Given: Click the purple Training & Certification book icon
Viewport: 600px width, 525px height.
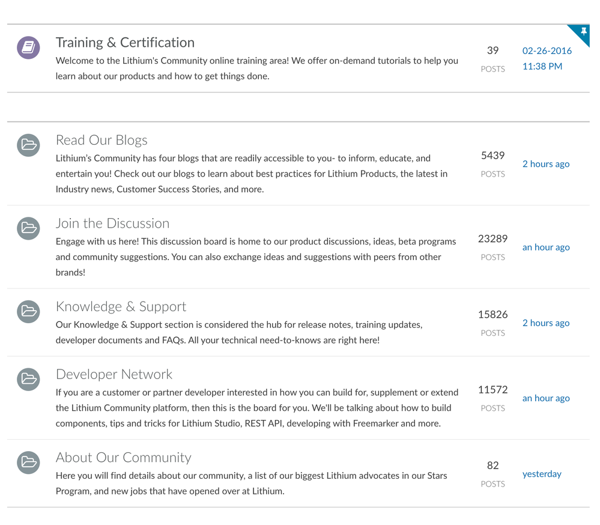Looking at the screenshot, I should coord(28,48).
